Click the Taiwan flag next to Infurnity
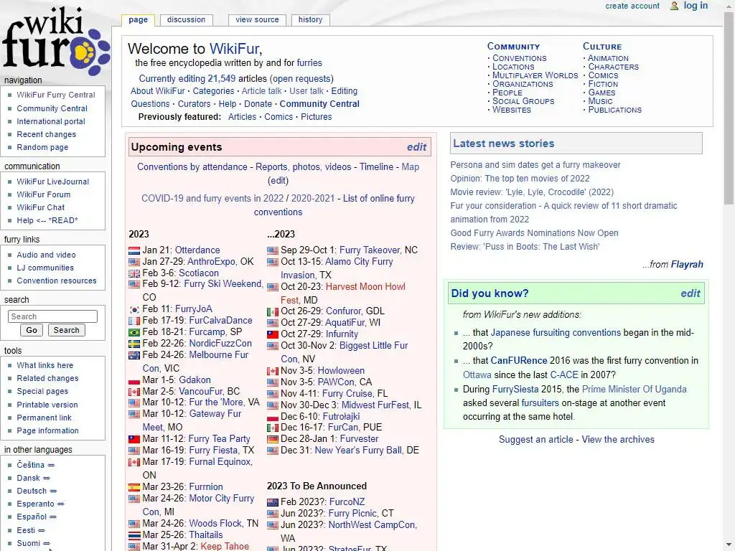735x551 pixels. (x=272, y=334)
